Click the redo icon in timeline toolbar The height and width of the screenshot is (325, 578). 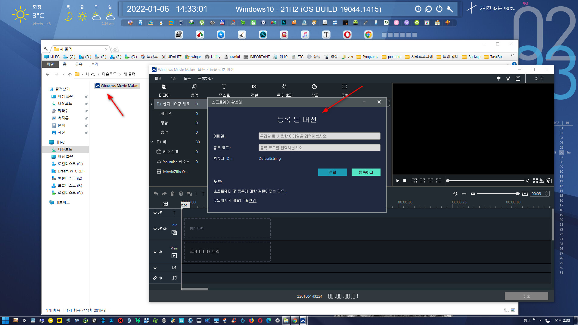pos(164,193)
